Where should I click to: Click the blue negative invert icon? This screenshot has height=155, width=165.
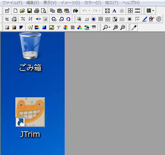coord(21,27)
